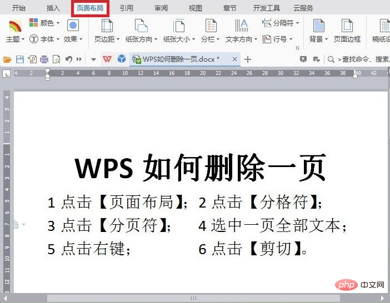Click the 分隔符 breaks icon
This screenshot has width=390, height=303.
(x=266, y=23)
